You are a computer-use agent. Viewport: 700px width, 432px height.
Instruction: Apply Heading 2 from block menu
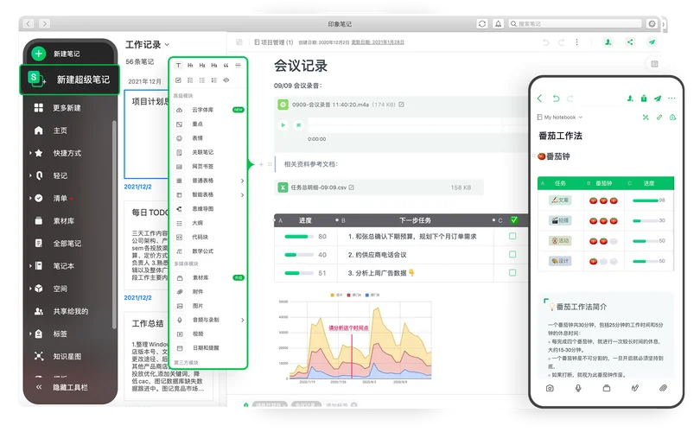(x=202, y=65)
